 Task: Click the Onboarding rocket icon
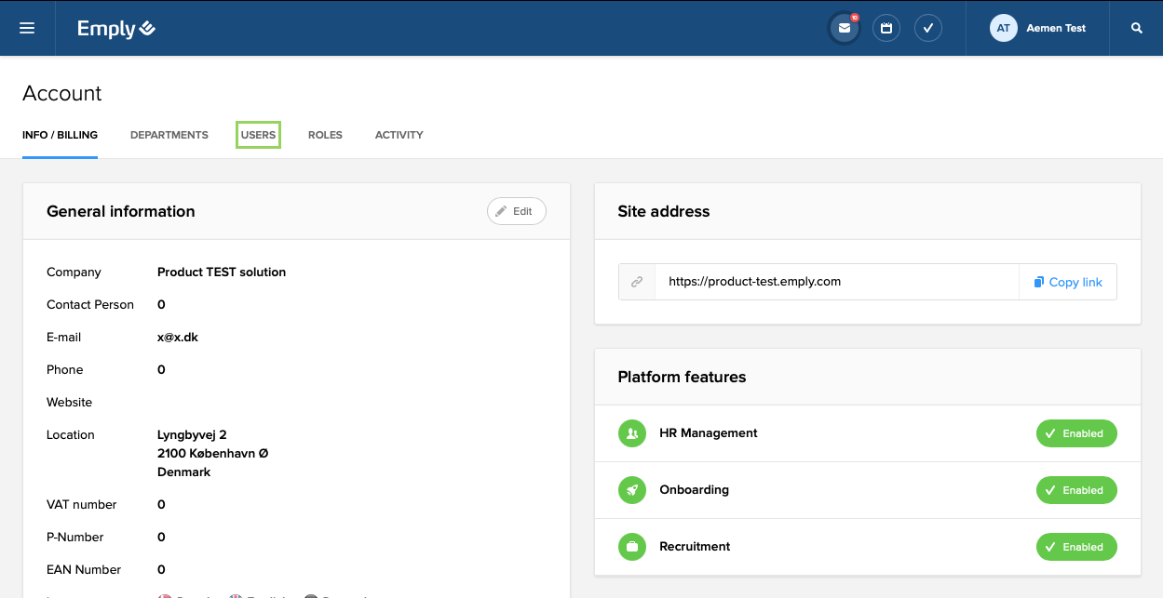pos(632,490)
